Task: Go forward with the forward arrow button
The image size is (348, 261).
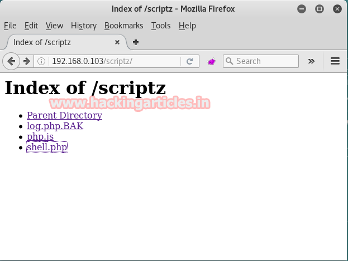Action: coord(27,61)
